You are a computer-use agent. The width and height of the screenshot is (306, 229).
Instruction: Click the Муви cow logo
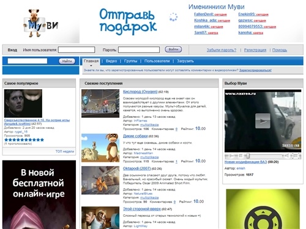click(41, 23)
